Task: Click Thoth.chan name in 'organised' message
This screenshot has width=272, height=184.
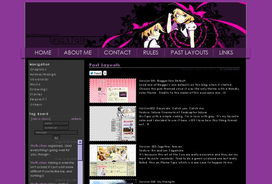Action: pyautogui.click(x=38, y=146)
